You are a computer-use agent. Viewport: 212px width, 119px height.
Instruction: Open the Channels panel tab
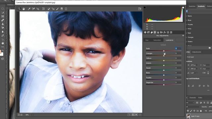pyautogui.click(x=192, y=98)
